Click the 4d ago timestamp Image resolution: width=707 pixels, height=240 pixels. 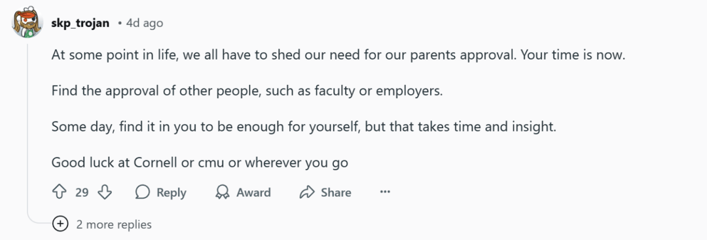pyautogui.click(x=144, y=24)
